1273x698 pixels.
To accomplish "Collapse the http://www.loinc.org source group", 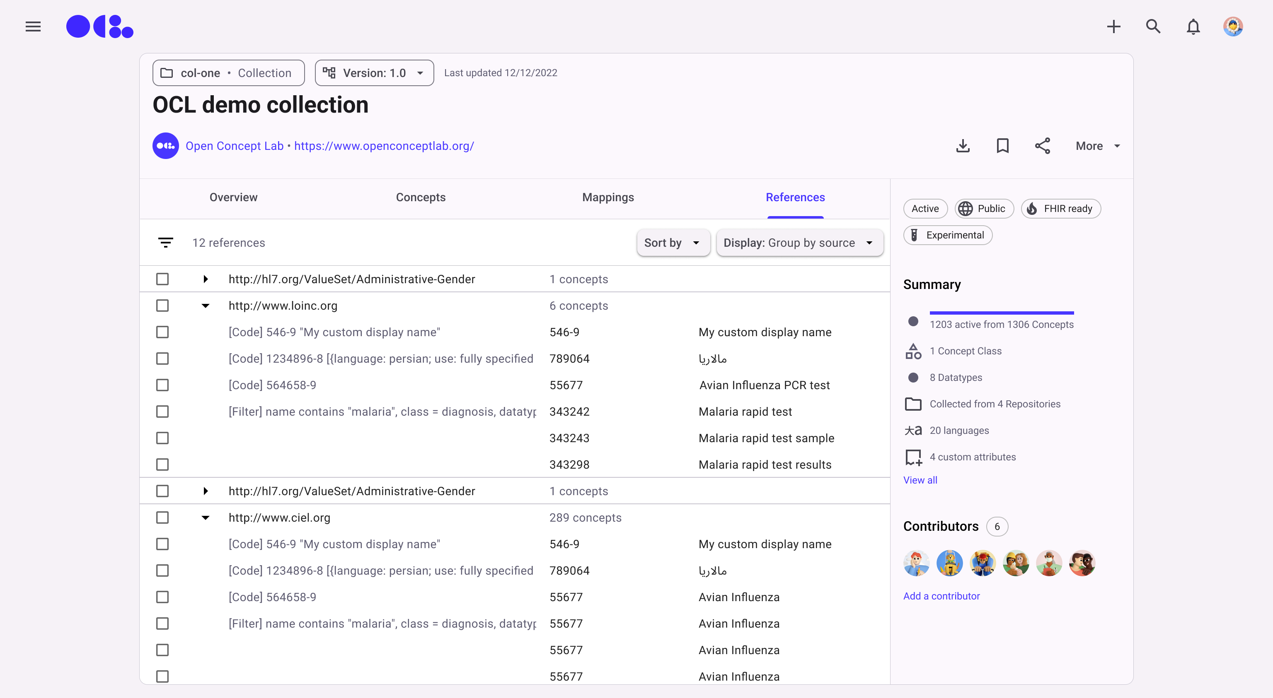I will coord(206,306).
